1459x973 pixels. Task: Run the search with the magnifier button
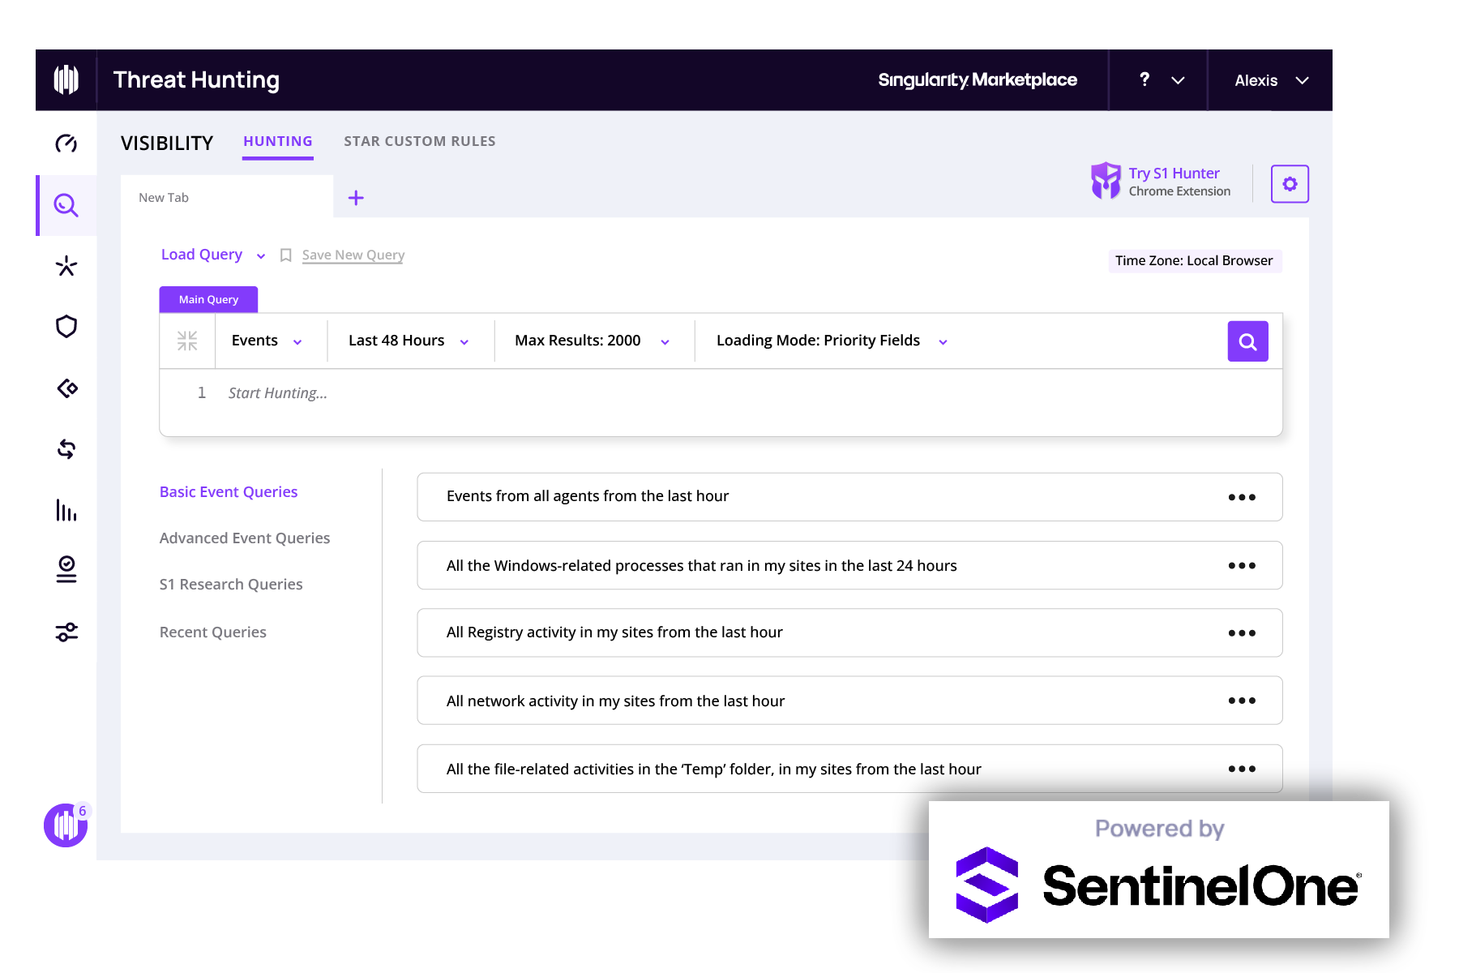coord(1247,341)
